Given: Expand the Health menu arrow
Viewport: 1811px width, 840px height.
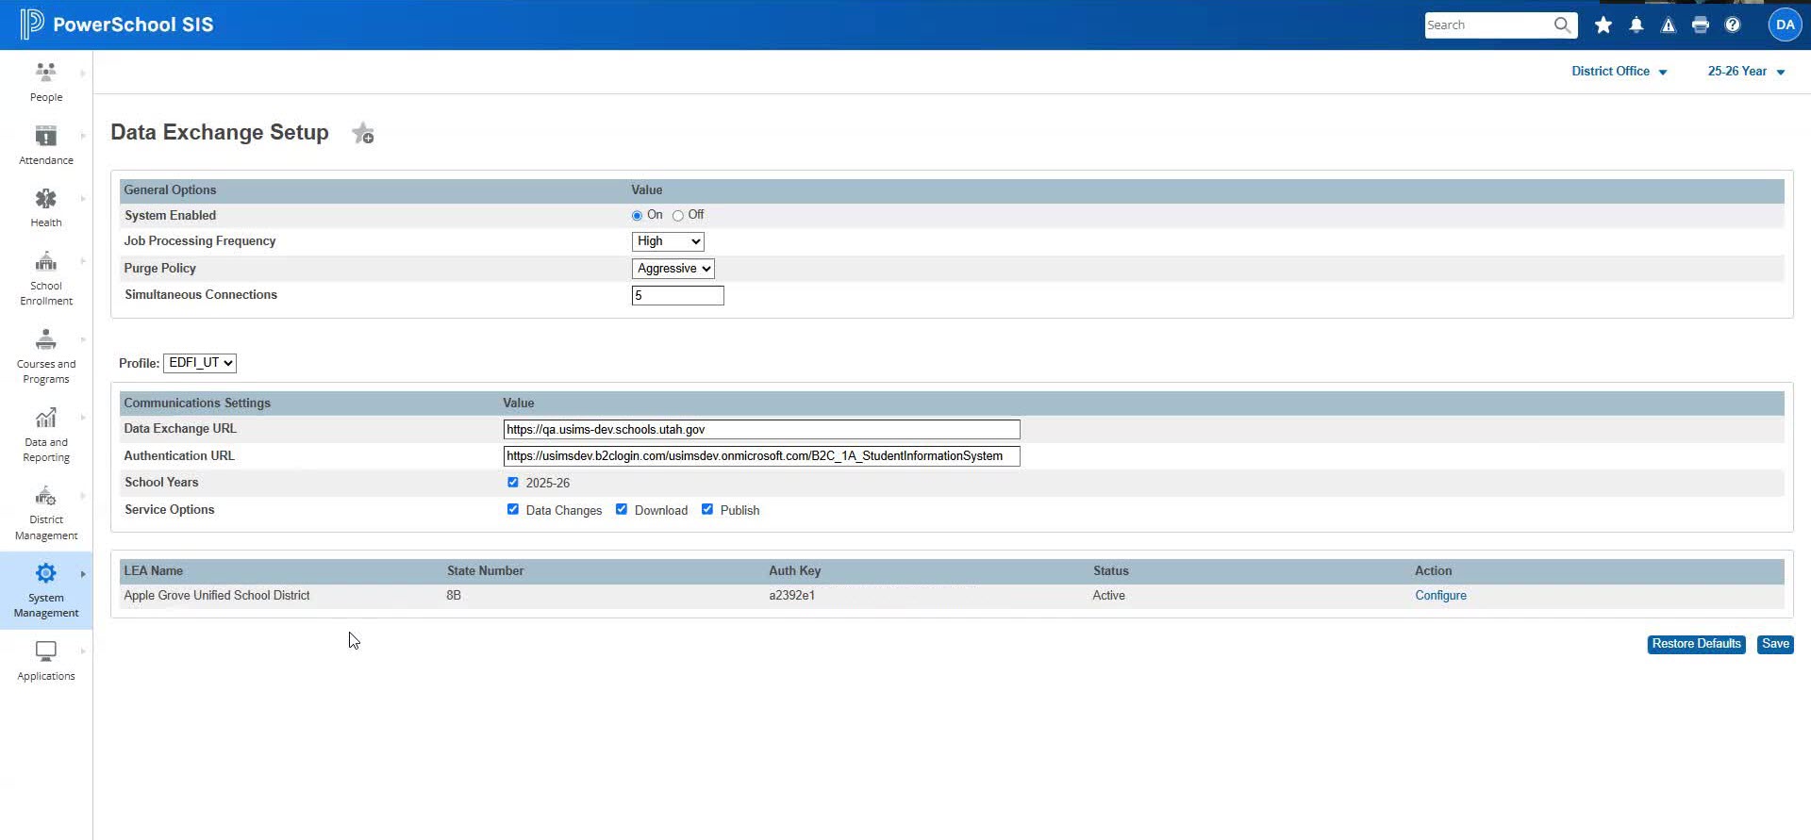Looking at the screenshot, I should (x=83, y=199).
